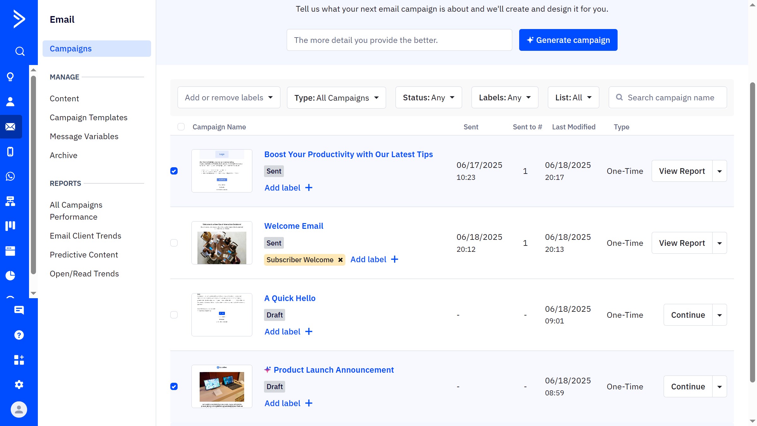
Task: Click the Search campaign name field
Action: coord(671,98)
